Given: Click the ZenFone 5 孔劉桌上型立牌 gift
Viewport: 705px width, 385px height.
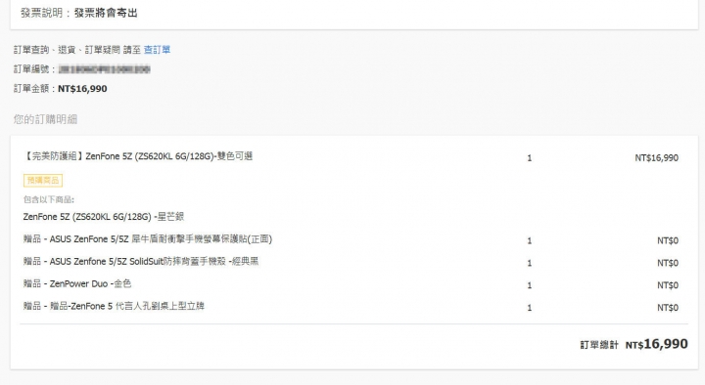Looking at the screenshot, I should tap(115, 306).
